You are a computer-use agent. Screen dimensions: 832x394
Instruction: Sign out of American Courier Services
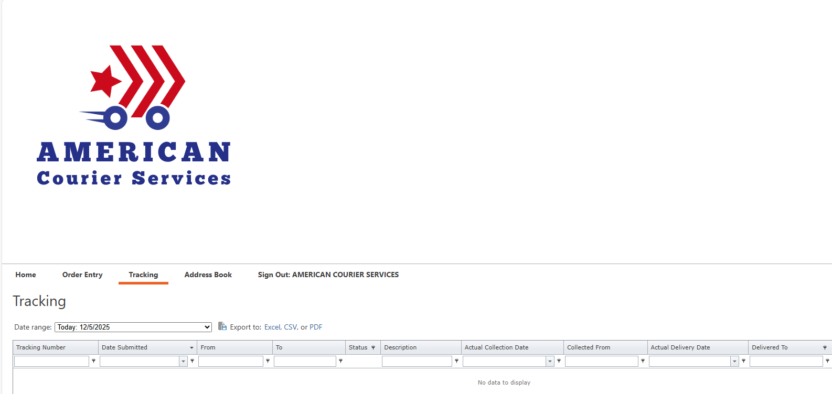(x=328, y=275)
